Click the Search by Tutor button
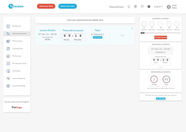Viewport: 186px width, 132px height. [68, 6]
